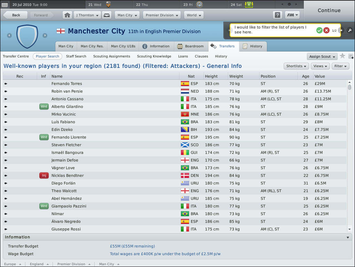This screenshot has height=267, width=355.
Task: Confirm the request with green checkmark
Action: (319, 30)
